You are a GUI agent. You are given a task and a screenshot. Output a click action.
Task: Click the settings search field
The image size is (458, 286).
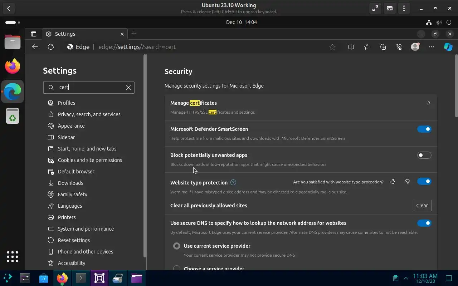(89, 88)
